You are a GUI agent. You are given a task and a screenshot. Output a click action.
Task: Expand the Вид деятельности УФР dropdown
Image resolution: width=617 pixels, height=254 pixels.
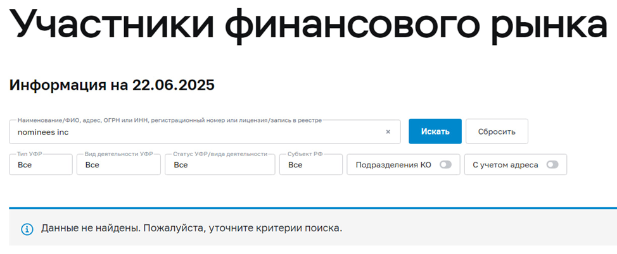click(x=118, y=165)
